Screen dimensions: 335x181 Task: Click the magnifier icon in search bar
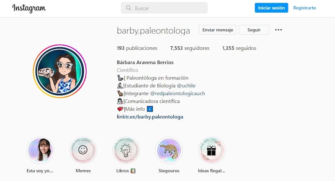coord(129,8)
